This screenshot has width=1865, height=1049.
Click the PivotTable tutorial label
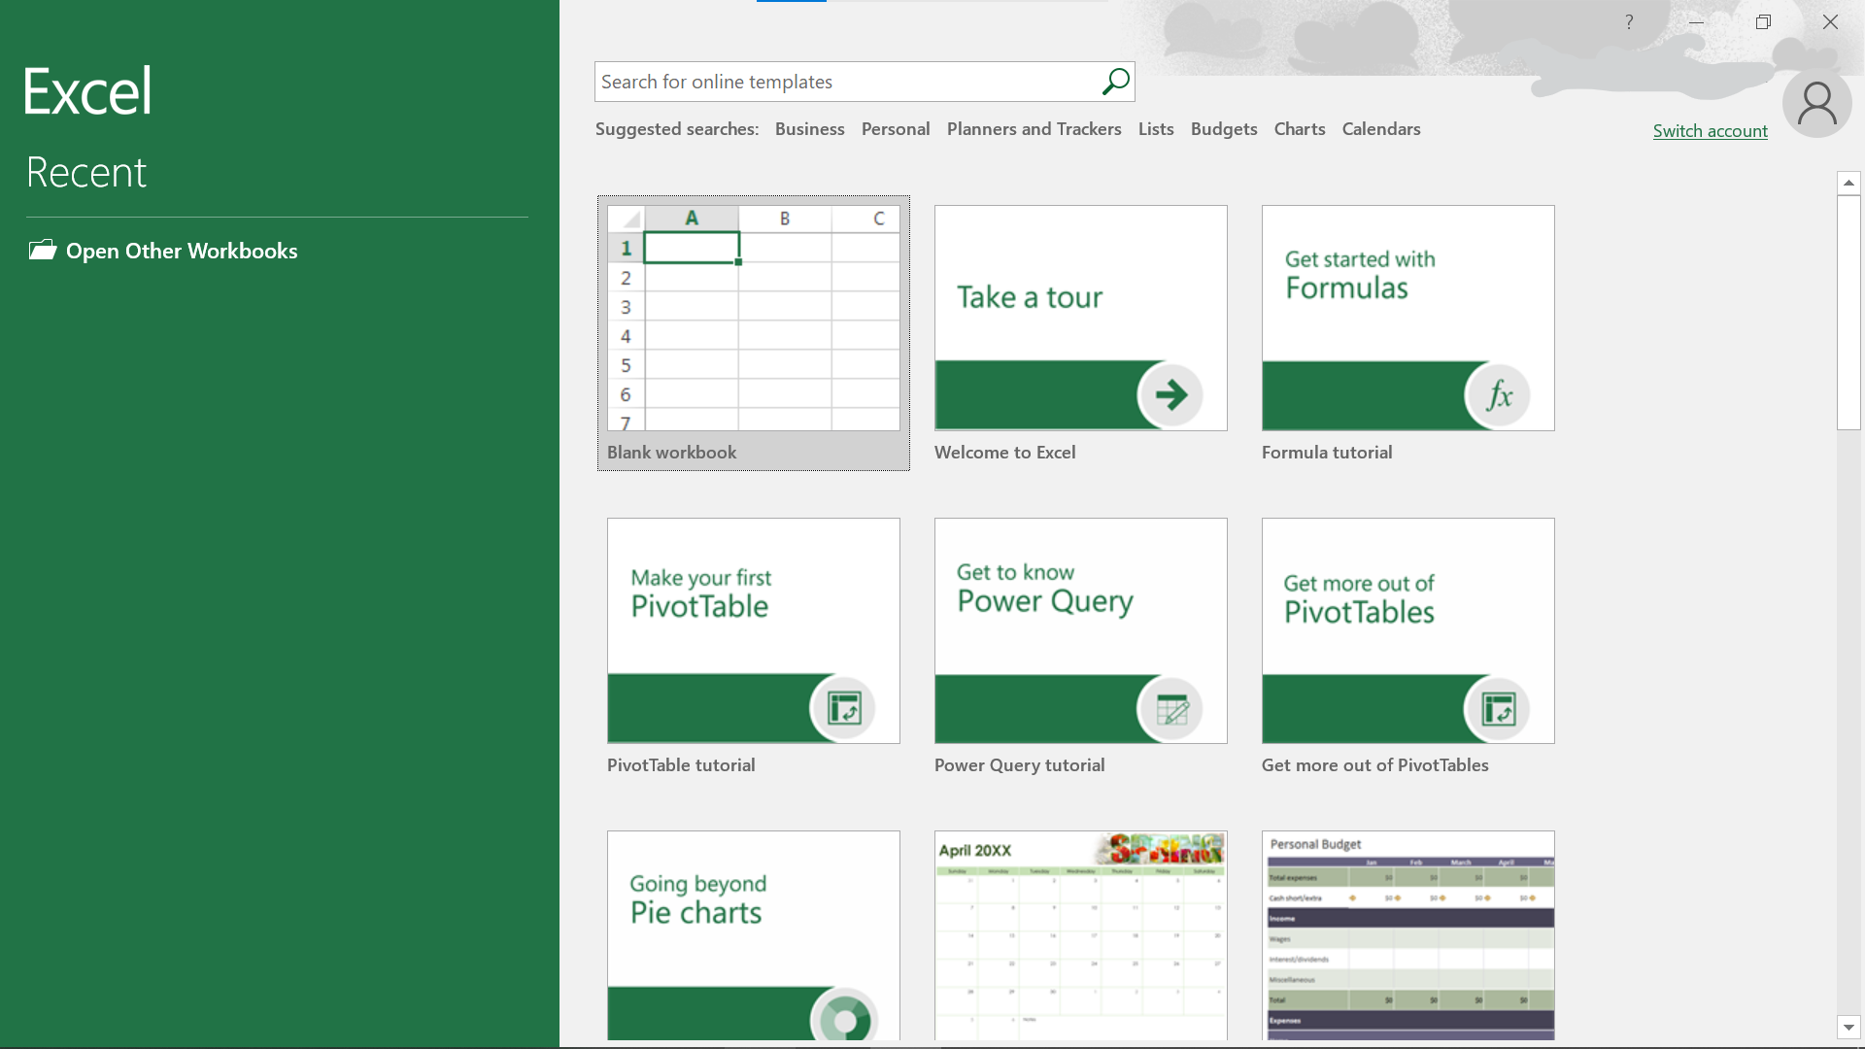coord(681,765)
